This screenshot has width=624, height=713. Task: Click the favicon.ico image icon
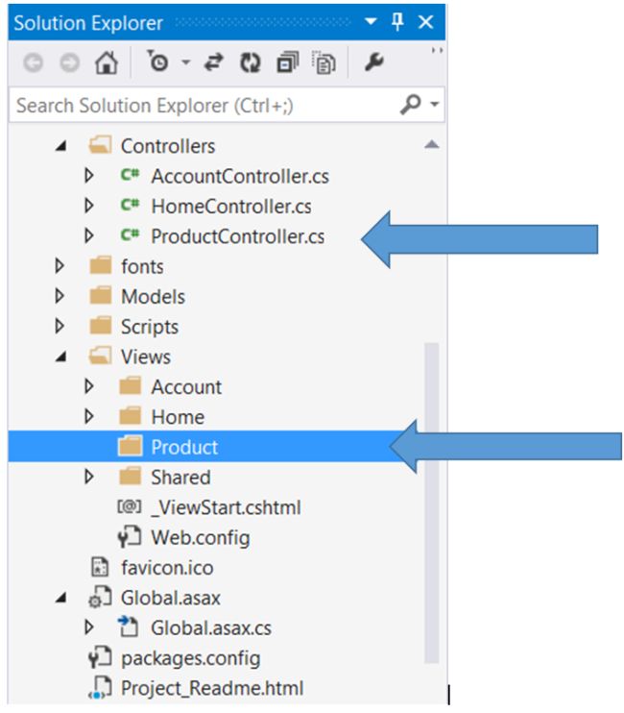coord(100,567)
